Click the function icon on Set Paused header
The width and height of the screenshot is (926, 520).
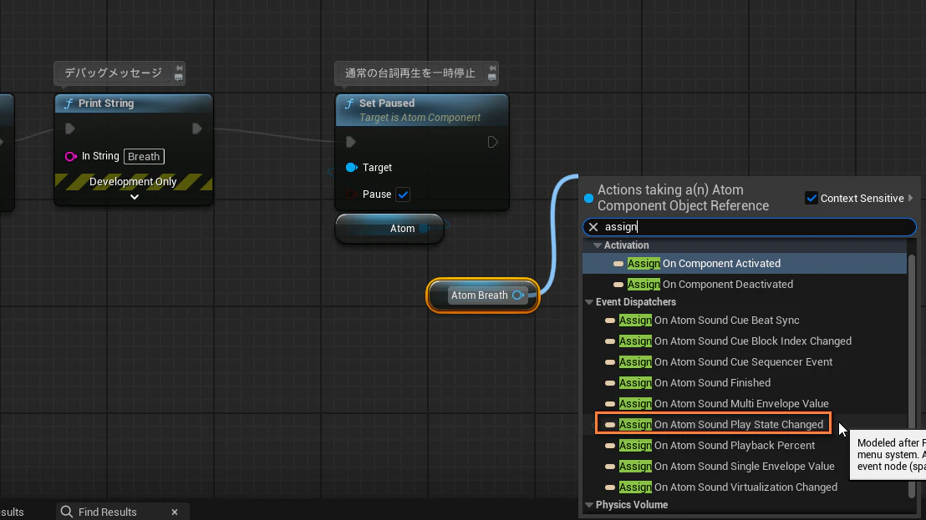coord(349,103)
